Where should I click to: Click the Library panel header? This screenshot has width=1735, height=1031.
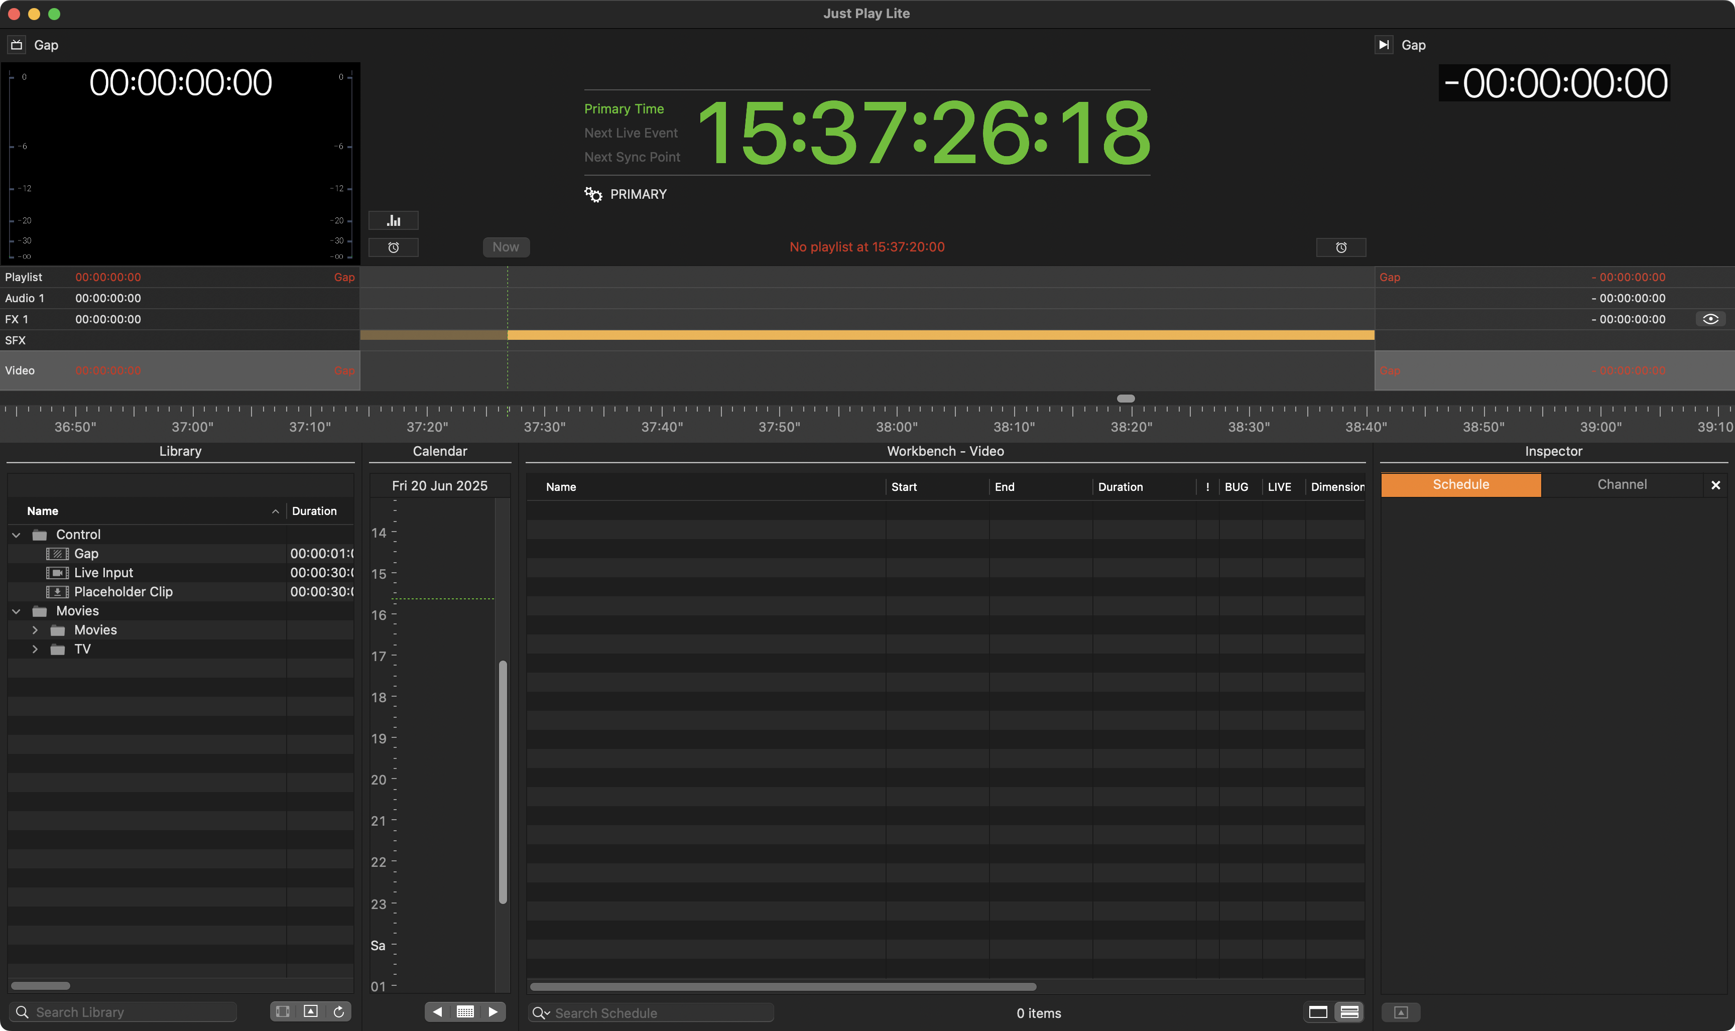pos(181,451)
